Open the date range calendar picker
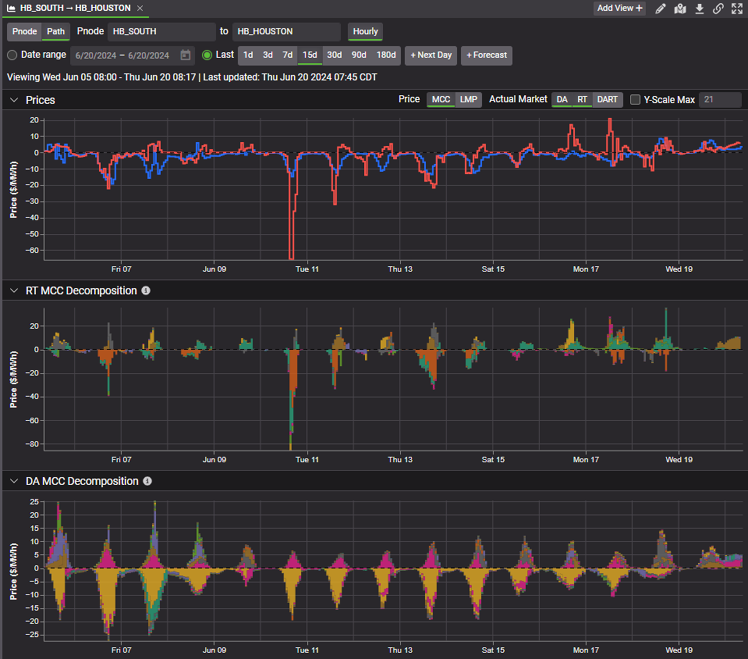The width and height of the screenshot is (748, 659). [185, 55]
